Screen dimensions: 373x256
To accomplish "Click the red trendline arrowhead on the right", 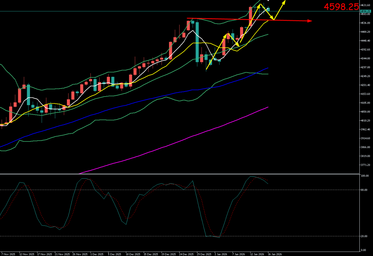I will click(x=310, y=21).
